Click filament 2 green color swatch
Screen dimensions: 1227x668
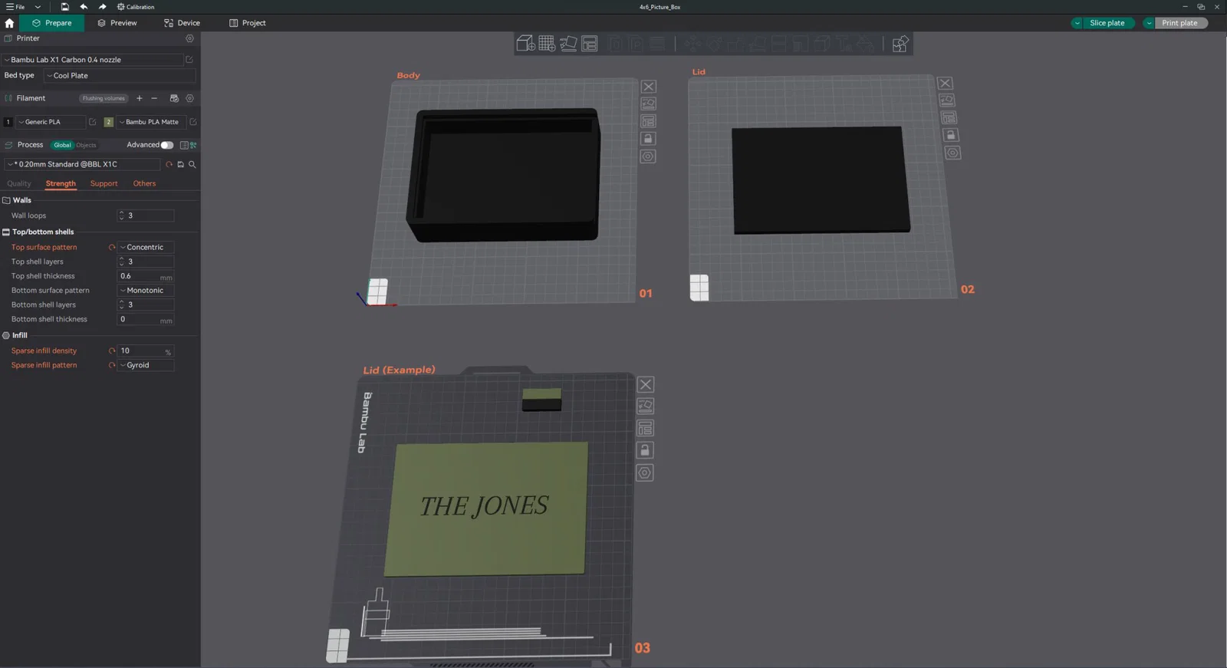click(x=109, y=122)
